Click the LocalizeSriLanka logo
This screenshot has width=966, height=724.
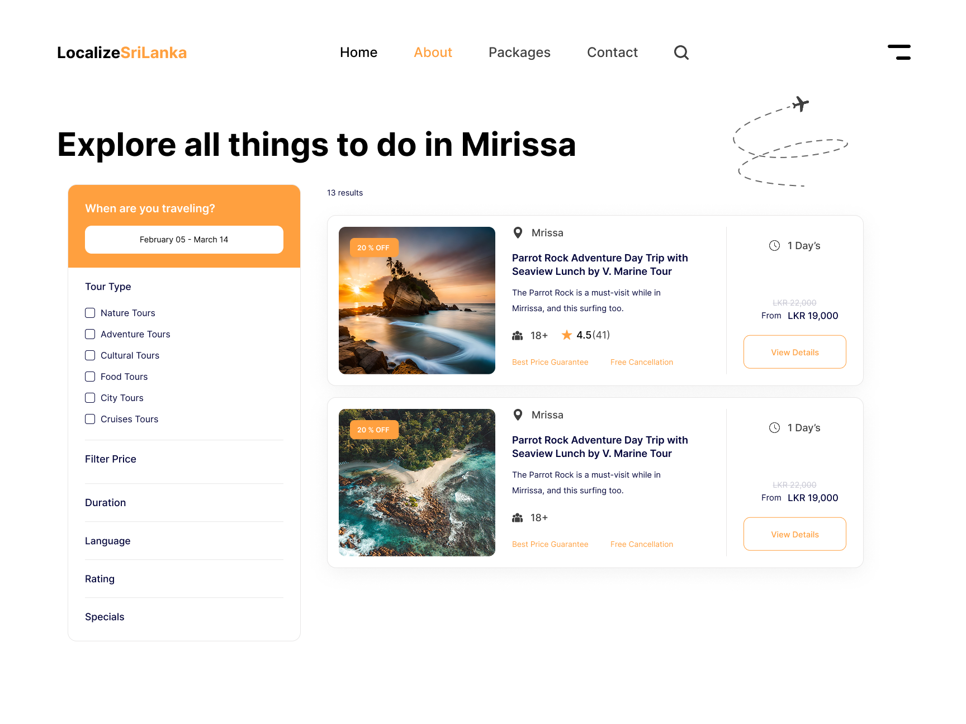(121, 53)
